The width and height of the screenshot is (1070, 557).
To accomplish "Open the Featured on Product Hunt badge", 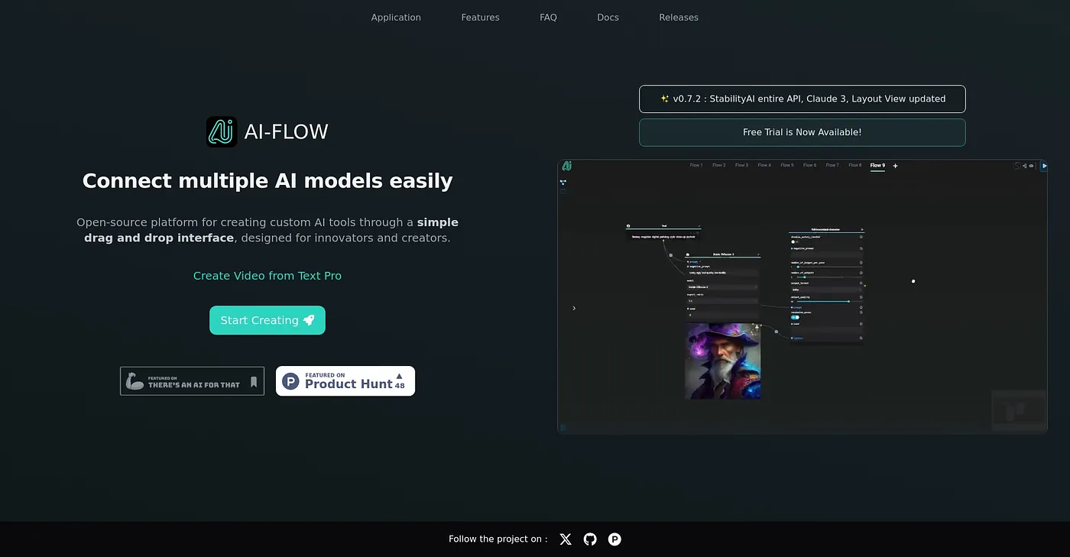I will coord(345,381).
